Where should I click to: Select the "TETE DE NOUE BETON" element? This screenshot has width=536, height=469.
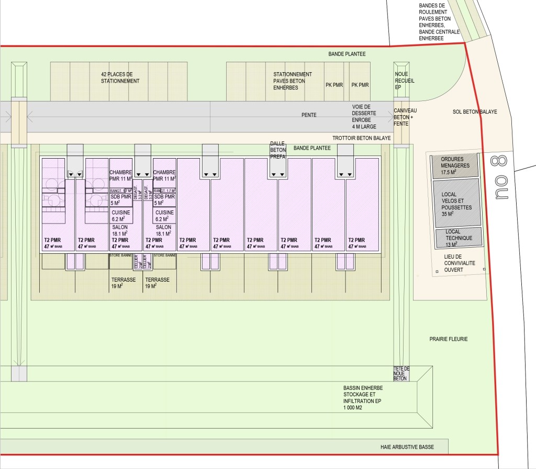pyautogui.click(x=399, y=374)
